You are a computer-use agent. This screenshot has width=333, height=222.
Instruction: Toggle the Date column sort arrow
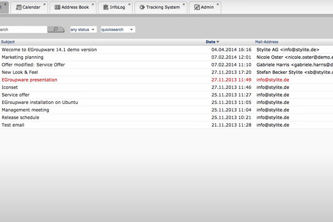tap(218, 42)
